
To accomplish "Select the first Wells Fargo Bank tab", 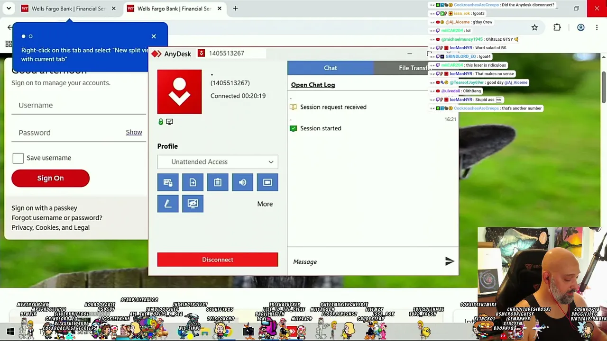I will click(68, 9).
